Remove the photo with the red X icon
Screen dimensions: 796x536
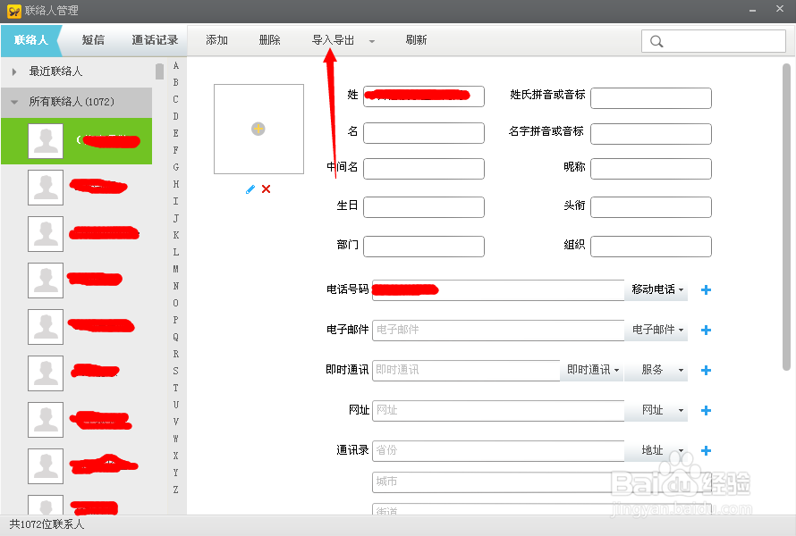point(267,189)
